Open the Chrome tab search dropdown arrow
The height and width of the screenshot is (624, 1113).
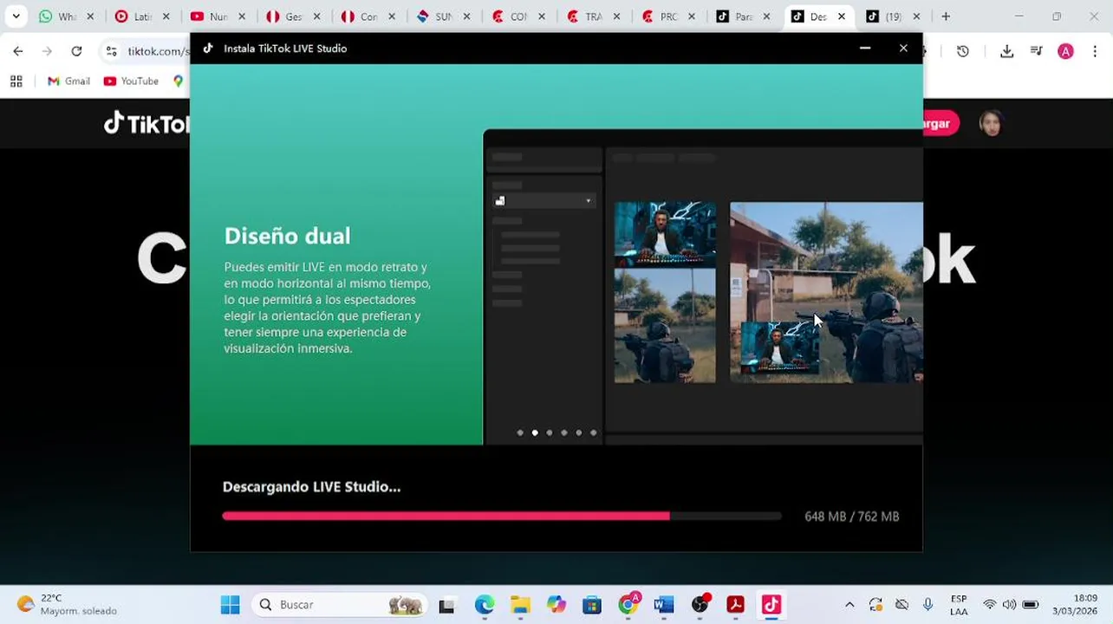point(16,16)
